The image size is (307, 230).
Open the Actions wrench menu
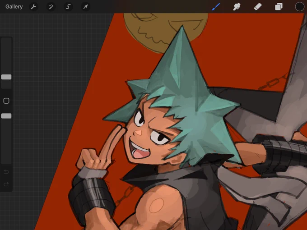pyautogui.click(x=33, y=7)
